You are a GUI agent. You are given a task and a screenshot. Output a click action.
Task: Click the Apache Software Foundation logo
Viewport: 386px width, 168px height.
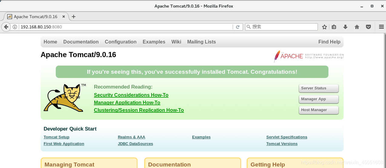(x=308, y=56)
